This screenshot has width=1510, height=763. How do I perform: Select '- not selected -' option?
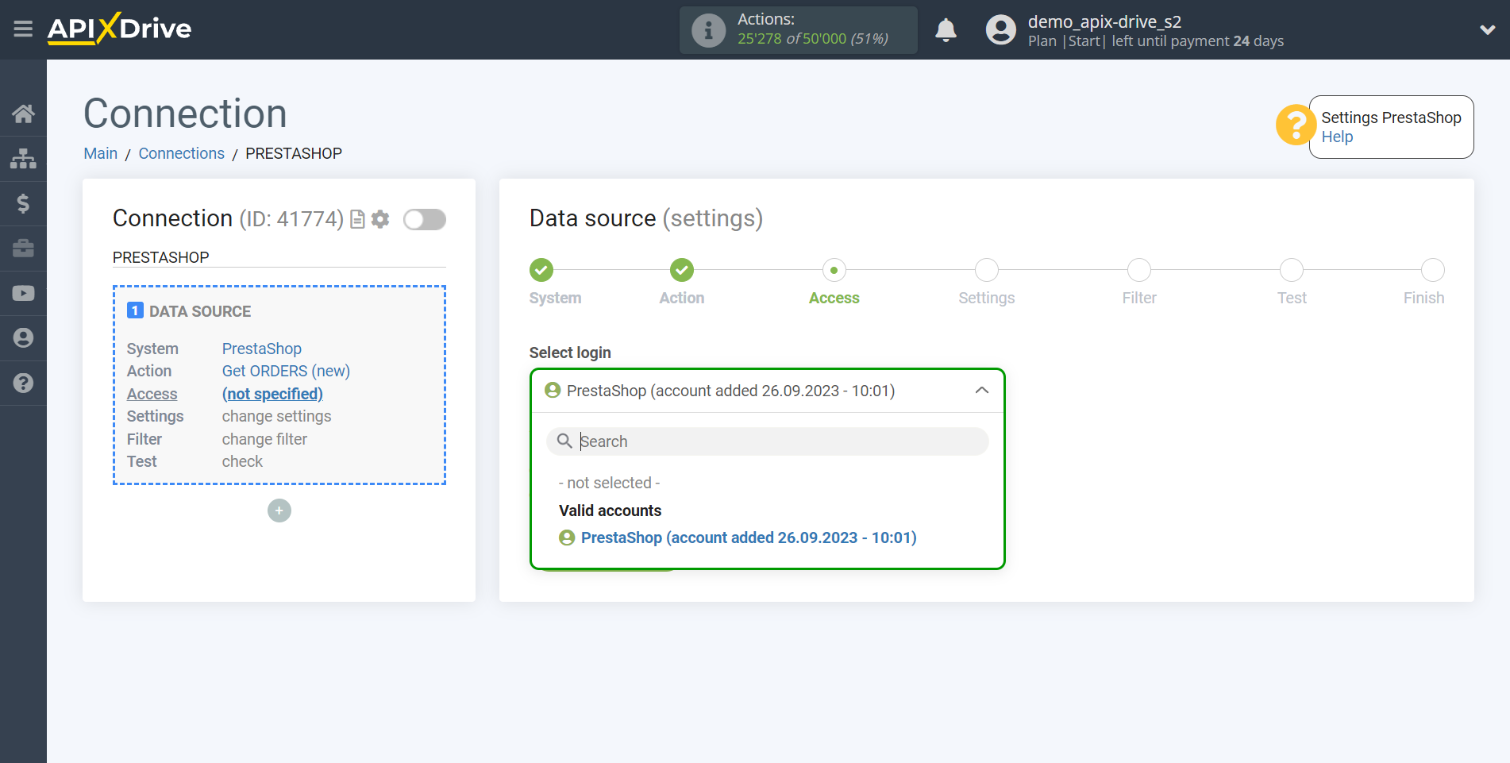click(x=610, y=483)
